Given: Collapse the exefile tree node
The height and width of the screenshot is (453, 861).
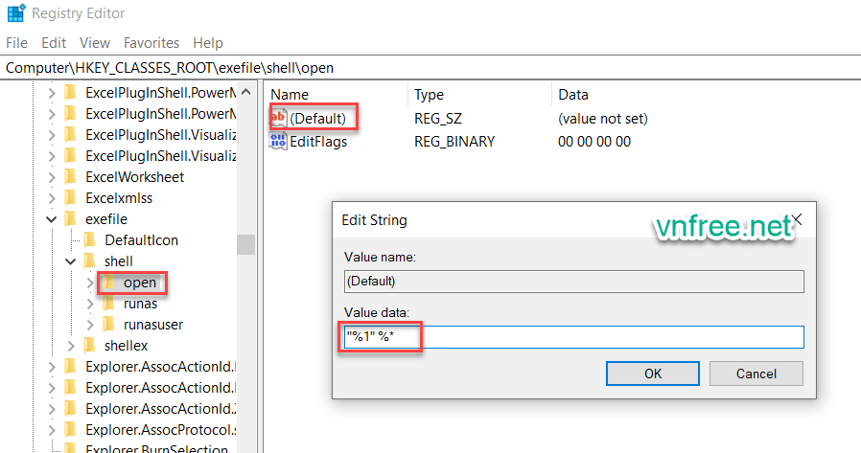Looking at the screenshot, I should pos(51,219).
